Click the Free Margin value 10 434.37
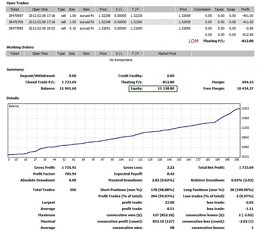Viewport: 264px width, 231px height. point(245,88)
